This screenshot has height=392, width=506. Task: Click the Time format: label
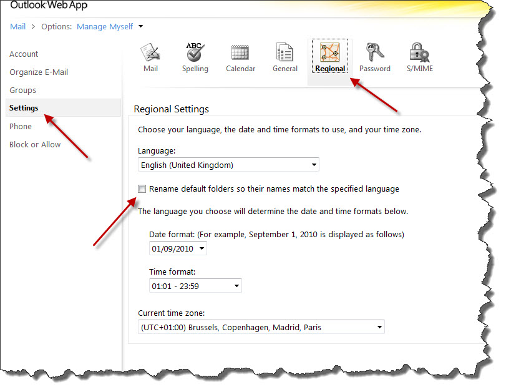click(172, 272)
